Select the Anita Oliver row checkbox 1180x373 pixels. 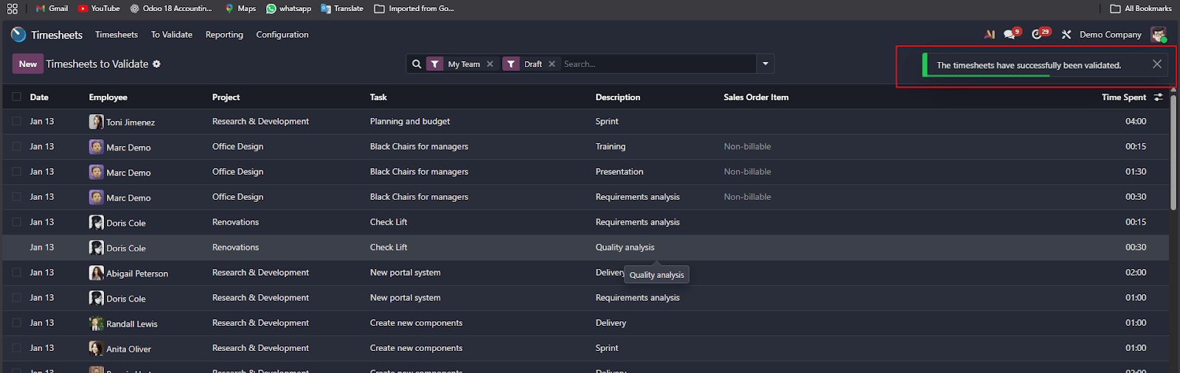16,347
